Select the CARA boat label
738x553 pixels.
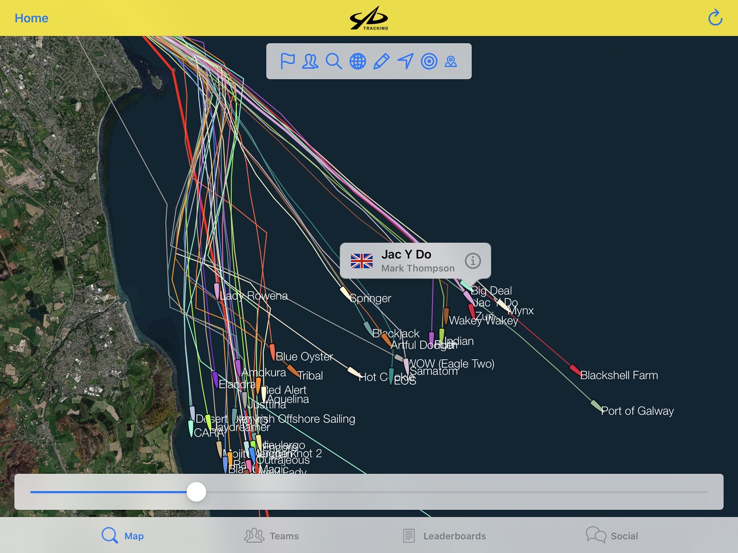pos(209,433)
